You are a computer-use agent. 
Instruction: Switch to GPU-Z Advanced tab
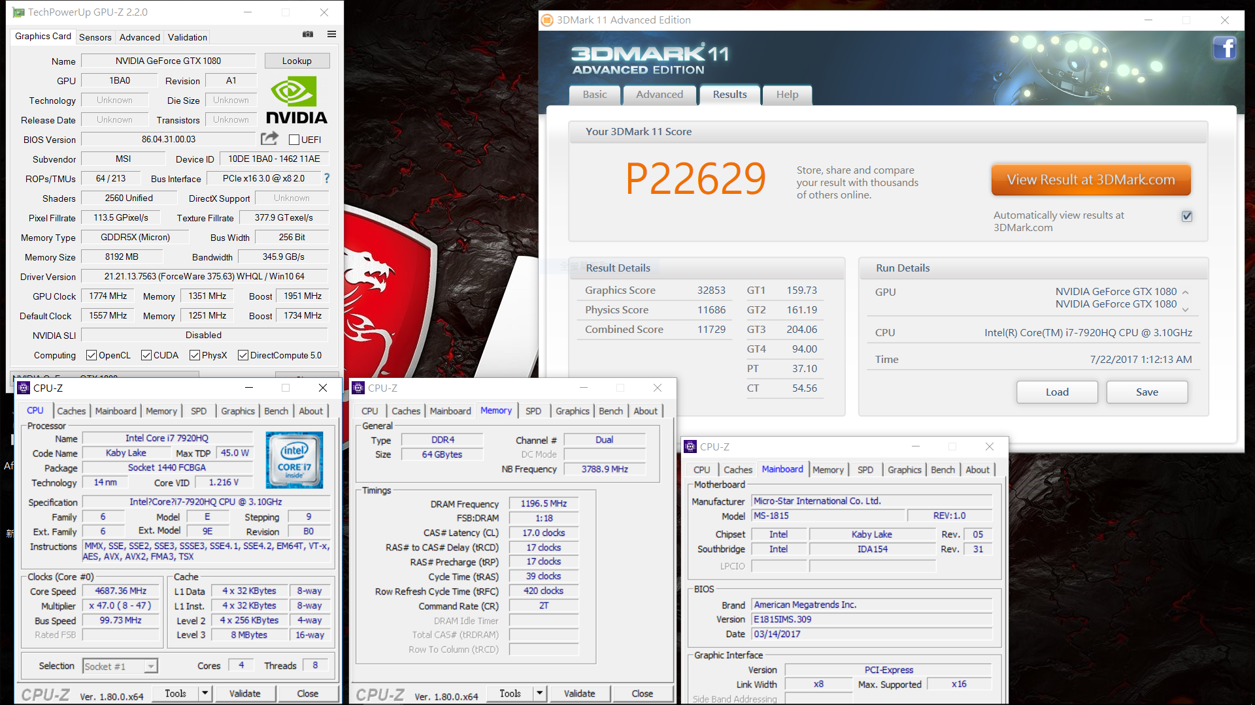[x=139, y=37]
